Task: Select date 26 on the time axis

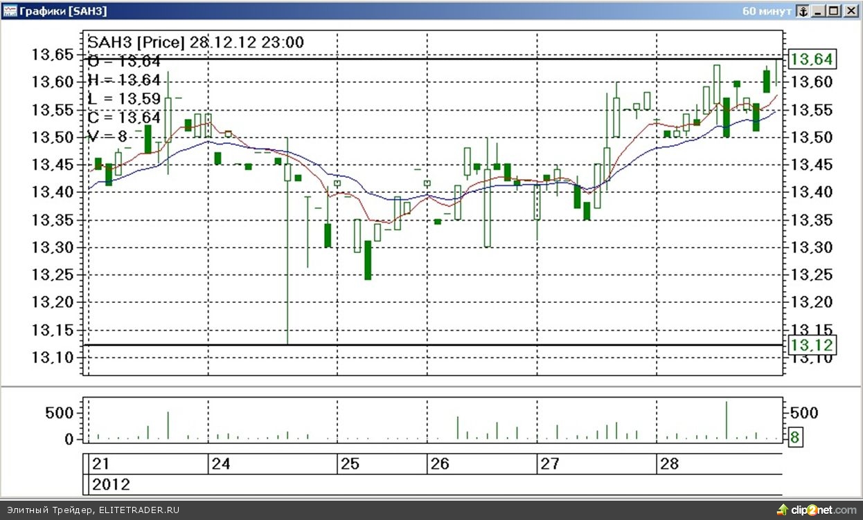Action: [x=440, y=464]
